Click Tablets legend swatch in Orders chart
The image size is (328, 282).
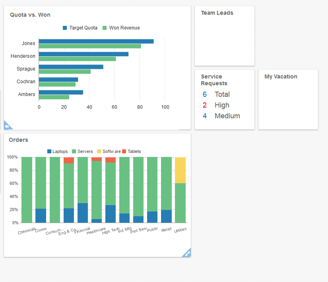124,151
